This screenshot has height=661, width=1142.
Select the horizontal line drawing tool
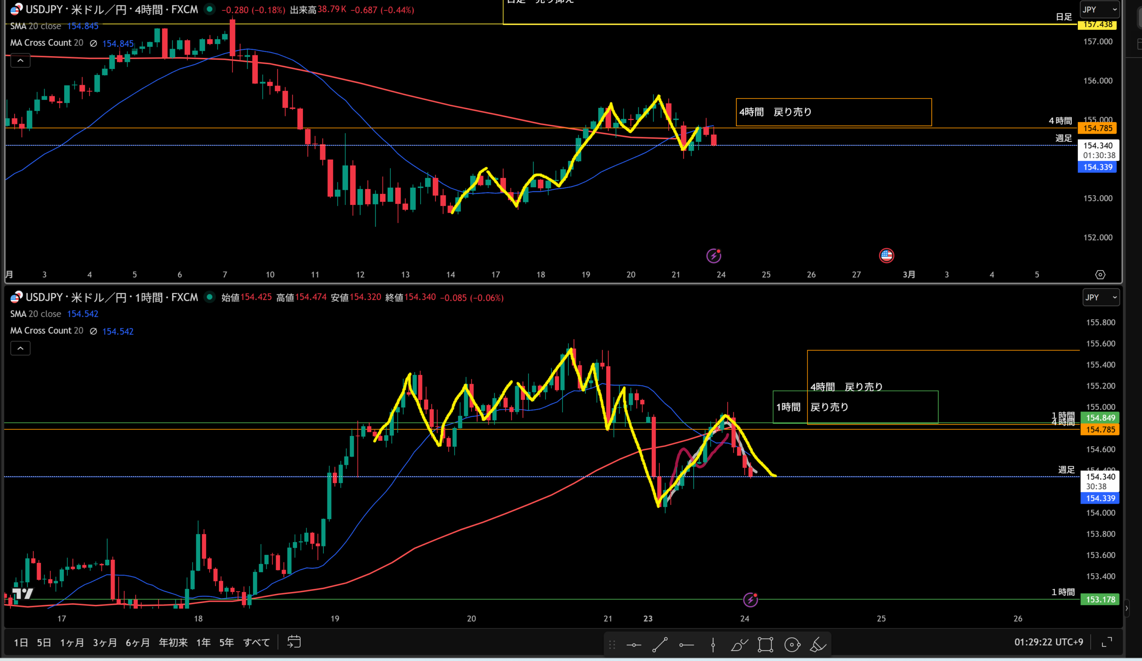pyautogui.click(x=633, y=645)
